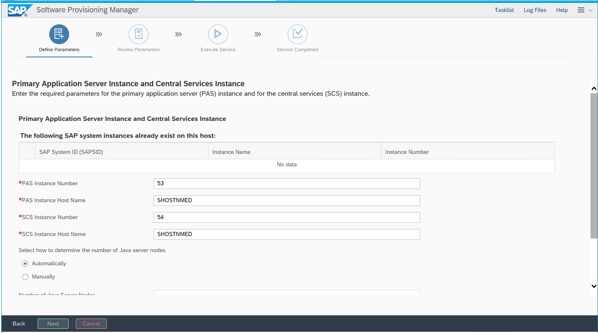Click the Service Completed step label
The width and height of the screenshot is (598, 333).
pos(298,50)
